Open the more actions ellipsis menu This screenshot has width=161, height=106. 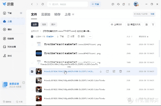coord(90,37)
